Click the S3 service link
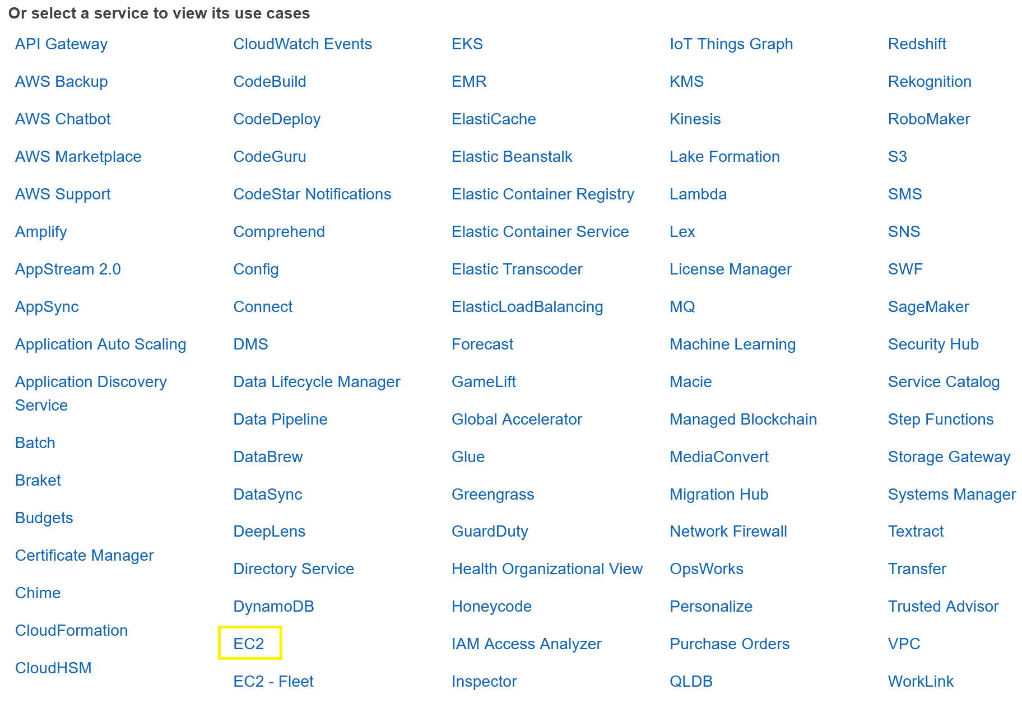Image resolution: width=1022 pixels, height=708 pixels. [898, 157]
